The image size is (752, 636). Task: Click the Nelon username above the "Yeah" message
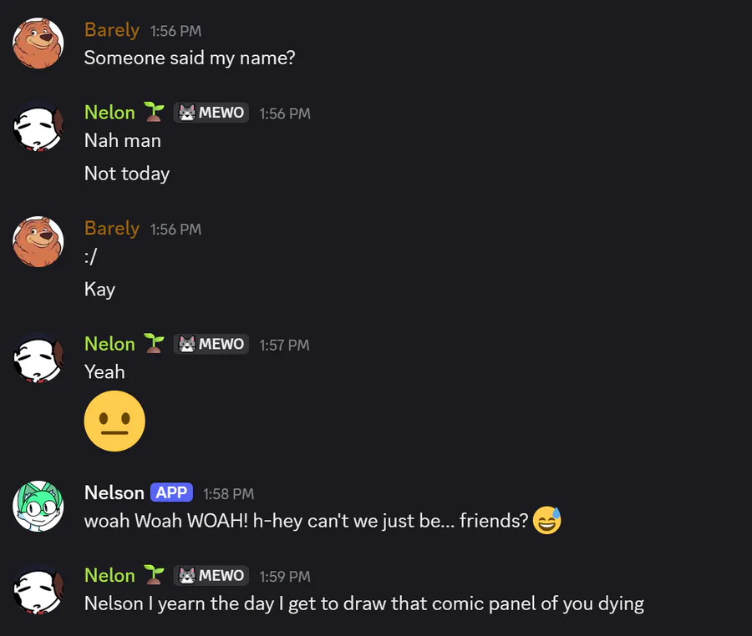(x=109, y=344)
